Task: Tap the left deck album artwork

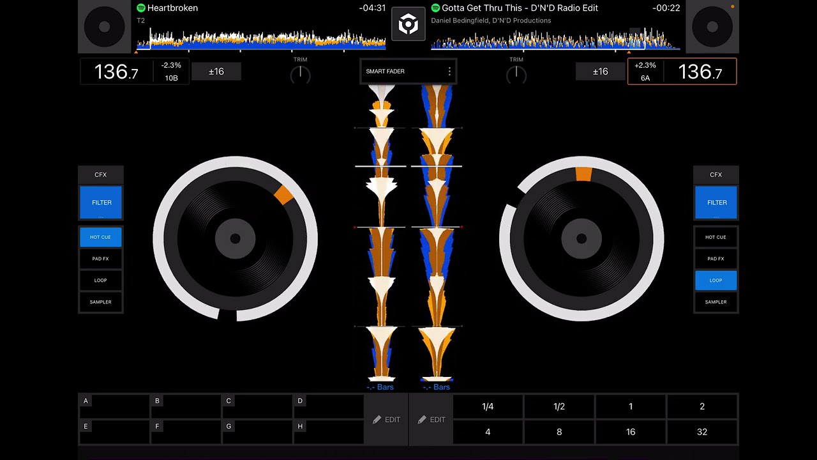Action: click(x=105, y=26)
